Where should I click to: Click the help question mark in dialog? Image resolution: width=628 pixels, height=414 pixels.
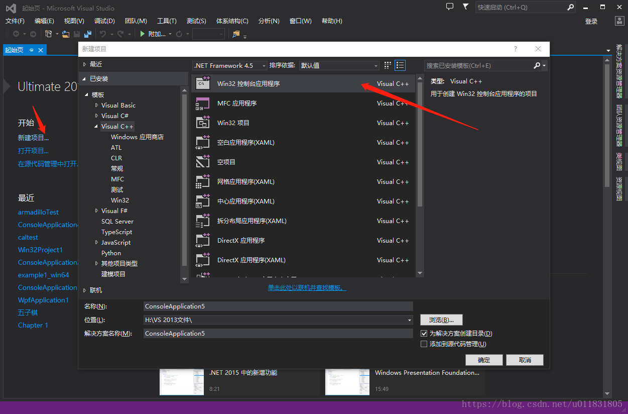(515, 49)
